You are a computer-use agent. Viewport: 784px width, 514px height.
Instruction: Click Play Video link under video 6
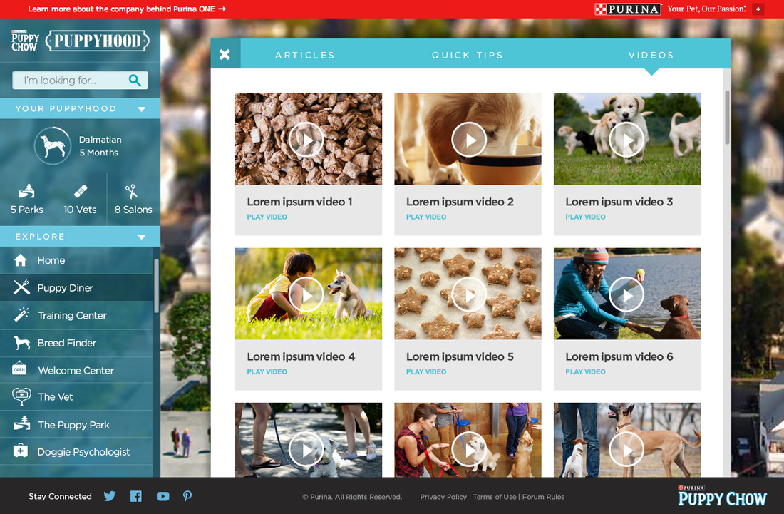coord(585,372)
